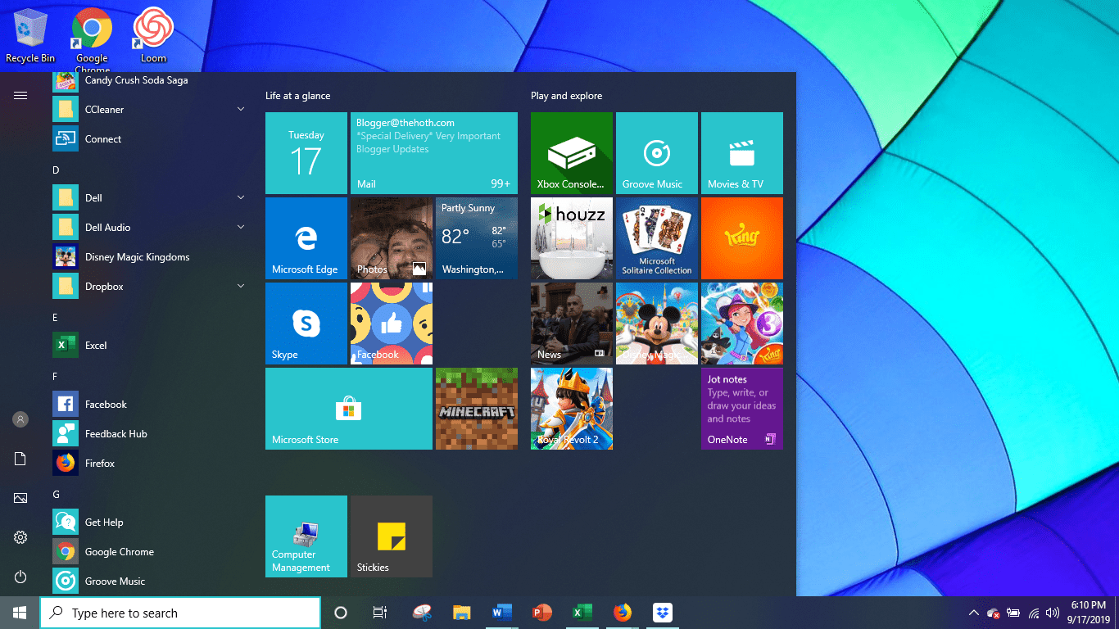
Task: Open the Microsoft Store tile
Action: point(349,409)
